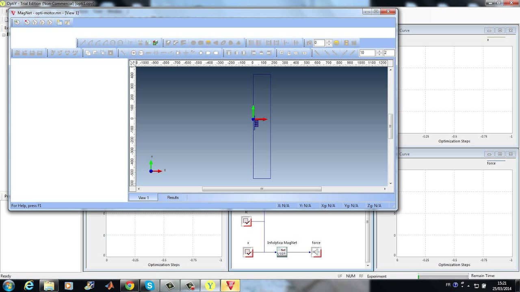
Task: Click the FR language indicator in system tray
Action: (x=448, y=285)
